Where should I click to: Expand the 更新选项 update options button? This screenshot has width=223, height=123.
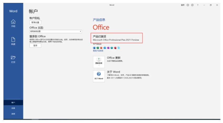tap(99, 62)
